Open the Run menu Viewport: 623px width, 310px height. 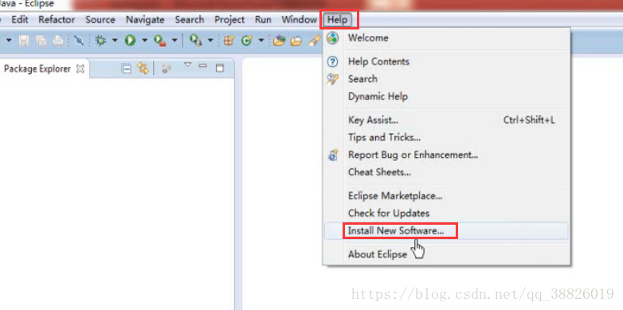tap(263, 19)
